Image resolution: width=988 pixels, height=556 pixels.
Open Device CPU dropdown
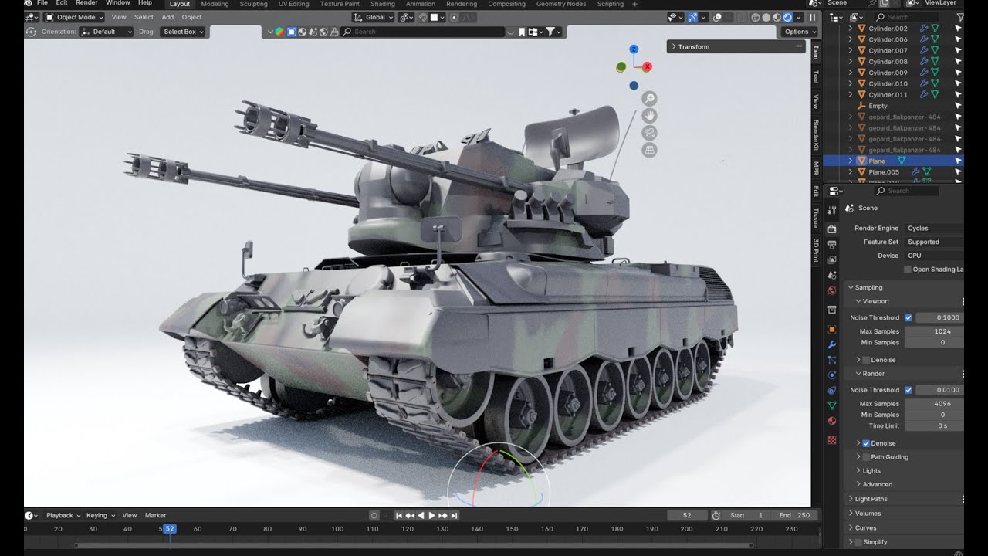[x=934, y=256]
